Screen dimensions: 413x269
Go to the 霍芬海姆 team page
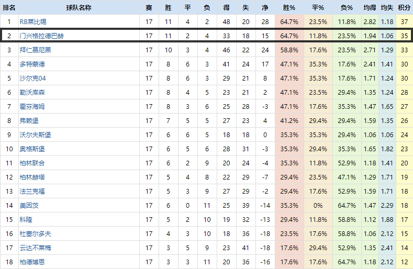point(32,107)
